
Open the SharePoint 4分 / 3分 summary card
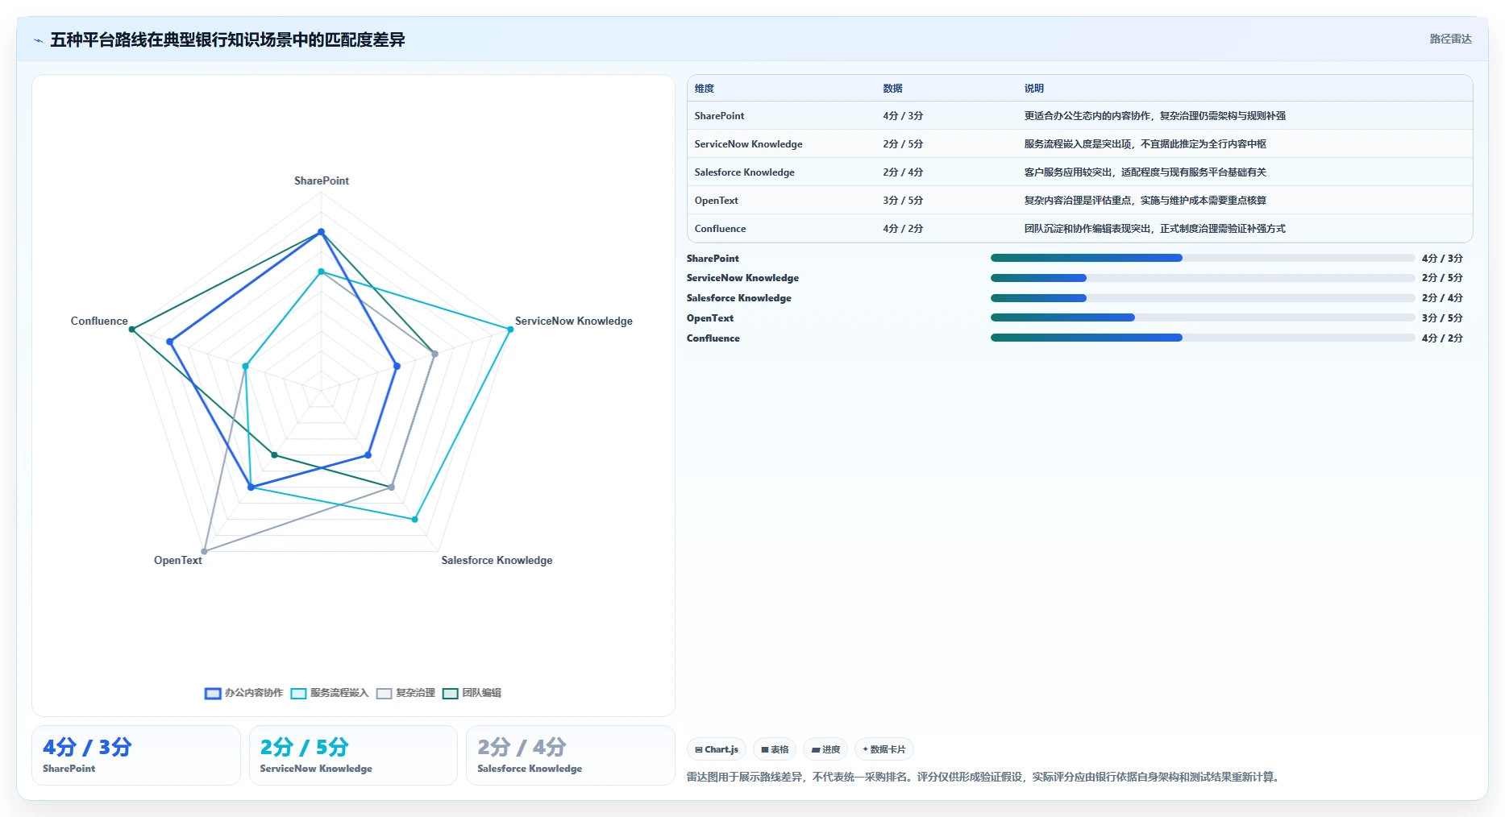(136, 755)
